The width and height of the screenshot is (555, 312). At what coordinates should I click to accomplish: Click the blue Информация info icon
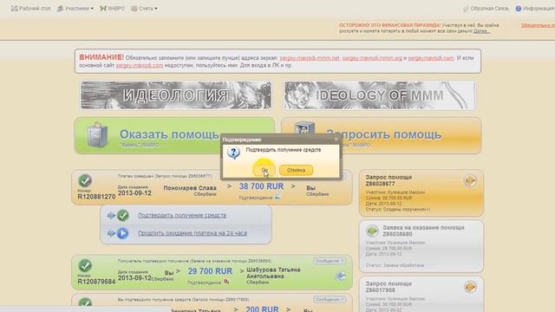[519, 9]
